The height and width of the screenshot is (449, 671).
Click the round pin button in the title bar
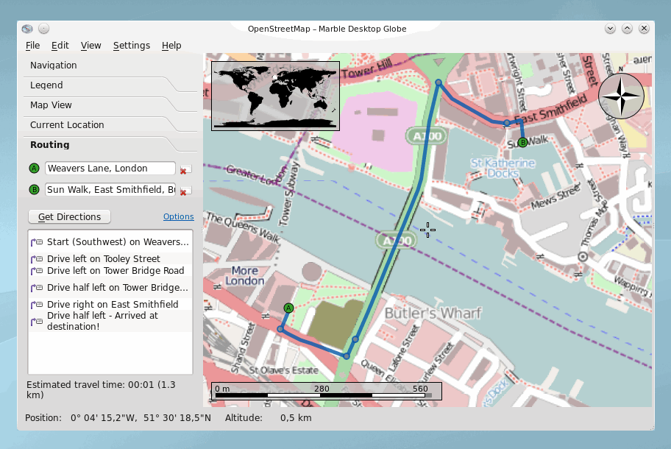(x=43, y=29)
